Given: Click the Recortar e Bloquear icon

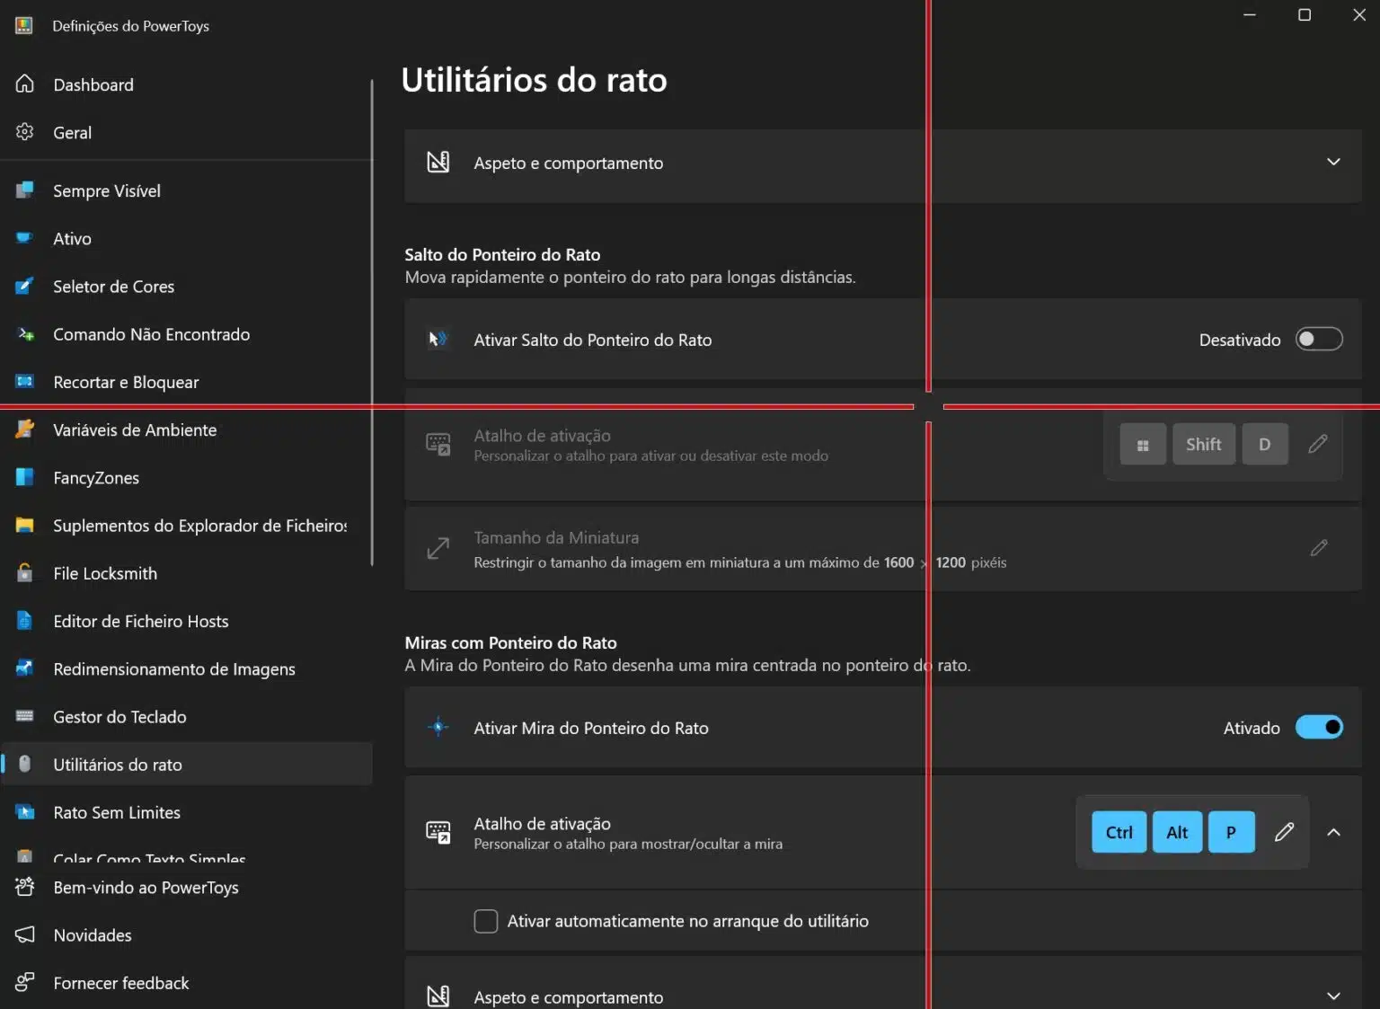Looking at the screenshot, I should [x=25, y=382].
